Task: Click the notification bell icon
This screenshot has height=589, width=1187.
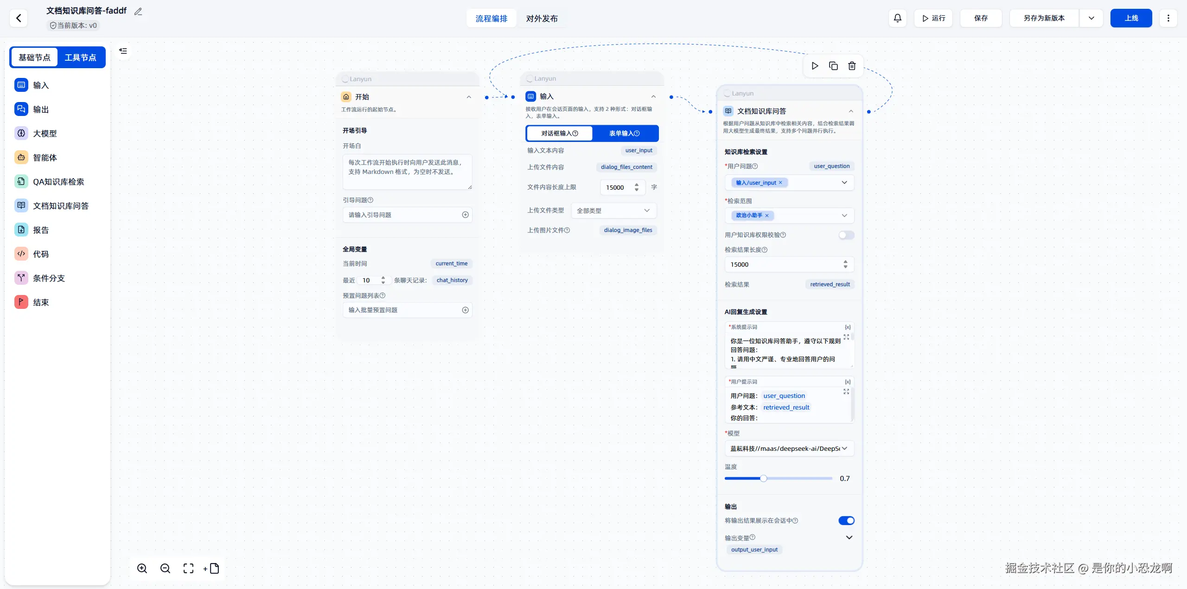Action: (x=897, y=18)
